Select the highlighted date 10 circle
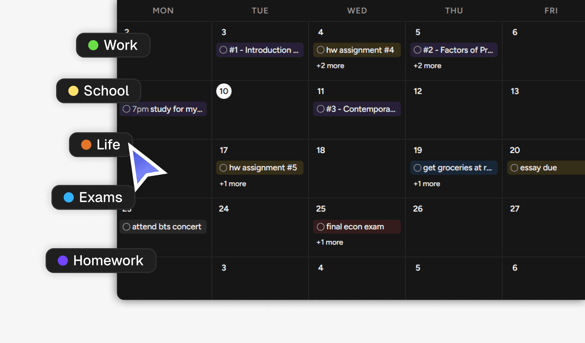The width and height of the screenshot is (585, 343). click(x=223, y=91)
